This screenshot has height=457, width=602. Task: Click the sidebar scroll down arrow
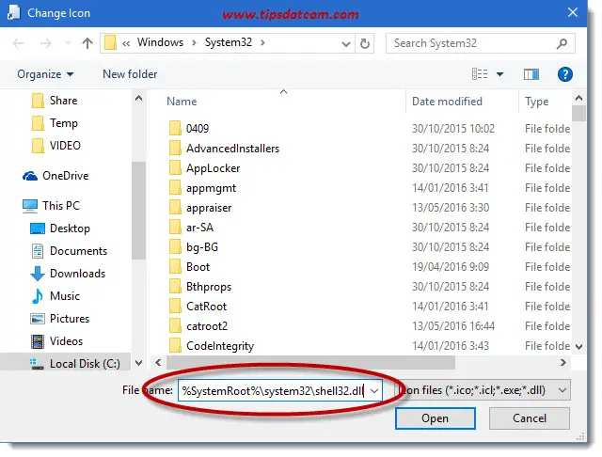point(138,363)
